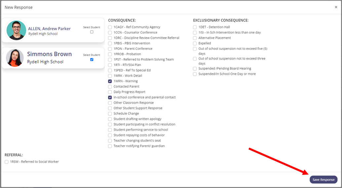Select 1PON - Parent Conference
342x188 pixels.
pyautogui.click(x=110, y=49)
